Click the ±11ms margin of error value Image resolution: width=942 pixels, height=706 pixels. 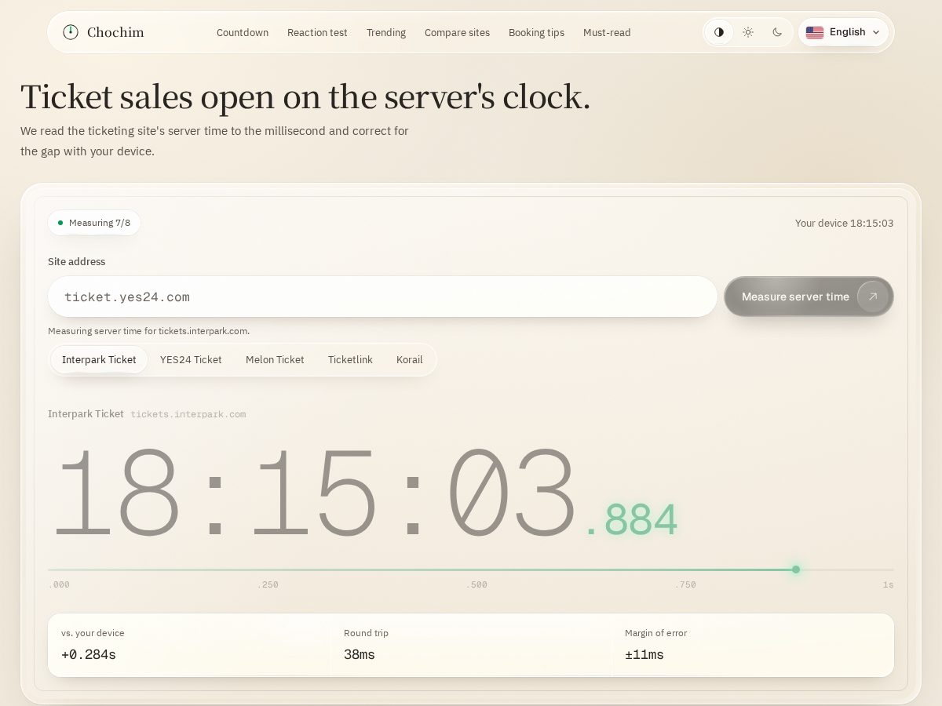(644, 654)
